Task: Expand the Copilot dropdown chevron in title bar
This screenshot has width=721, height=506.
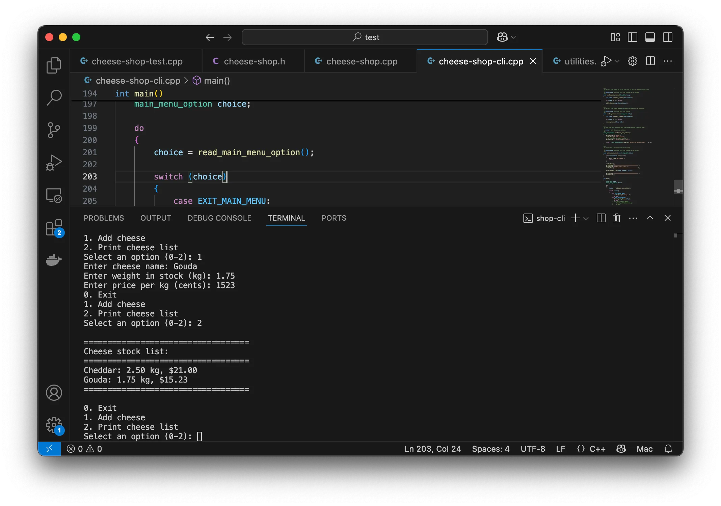Action: point(513,37)
